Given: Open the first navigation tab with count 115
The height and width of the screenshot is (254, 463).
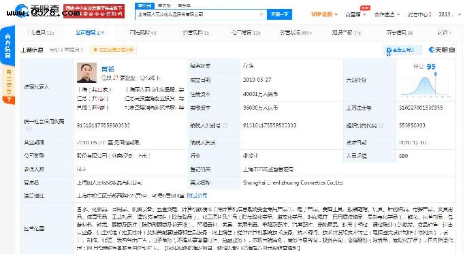Looking at the screenshot, I should coord(41,33).
